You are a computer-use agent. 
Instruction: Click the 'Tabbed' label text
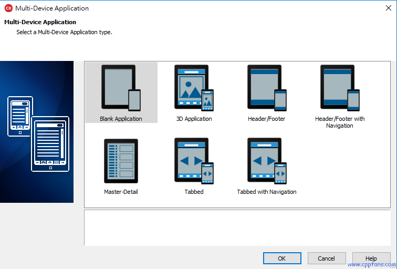(x=194, y=192)
